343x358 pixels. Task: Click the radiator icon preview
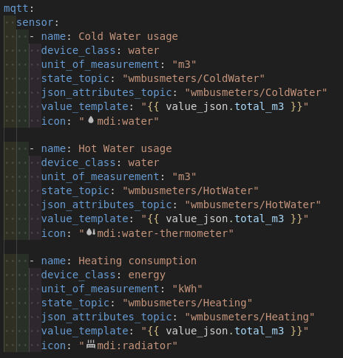point(91,344)
